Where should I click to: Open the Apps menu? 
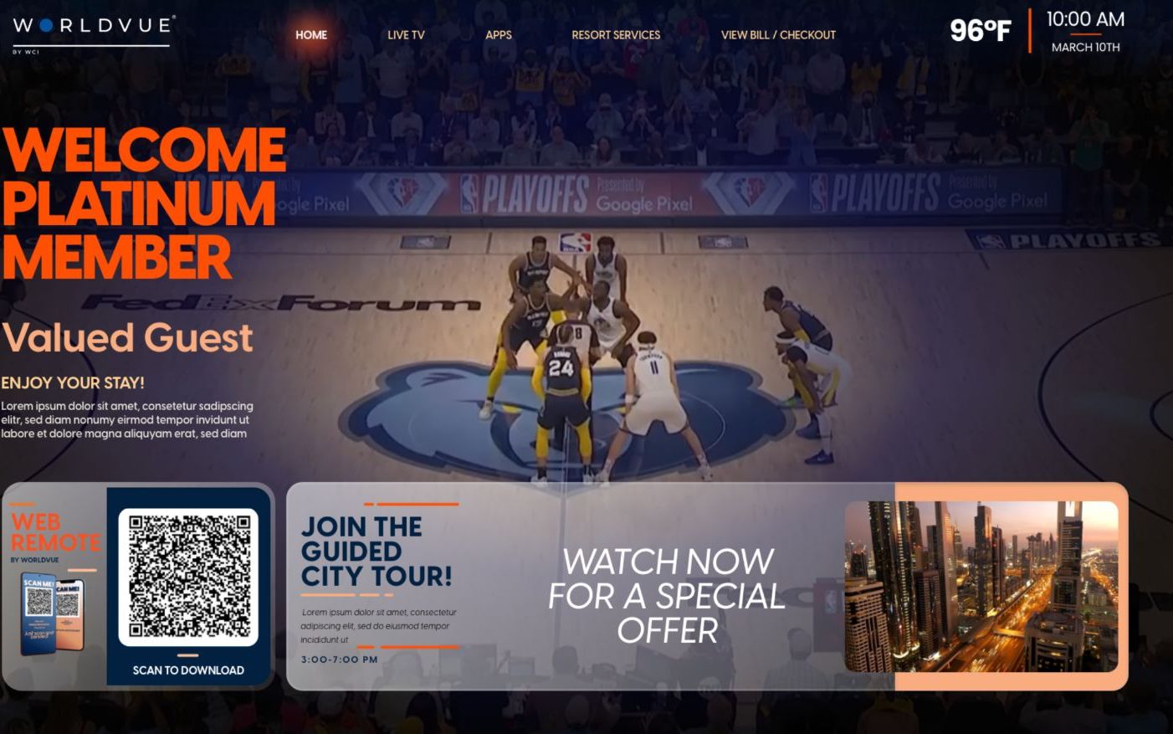coord(499,35)
